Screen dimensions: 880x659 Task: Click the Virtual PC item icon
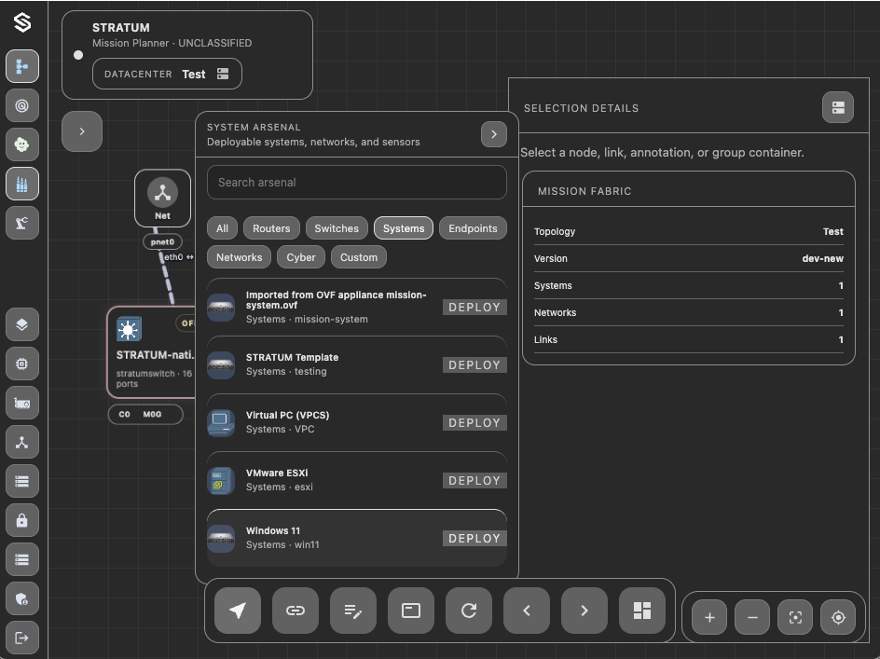pyautogui.click(x=221, y=422)
